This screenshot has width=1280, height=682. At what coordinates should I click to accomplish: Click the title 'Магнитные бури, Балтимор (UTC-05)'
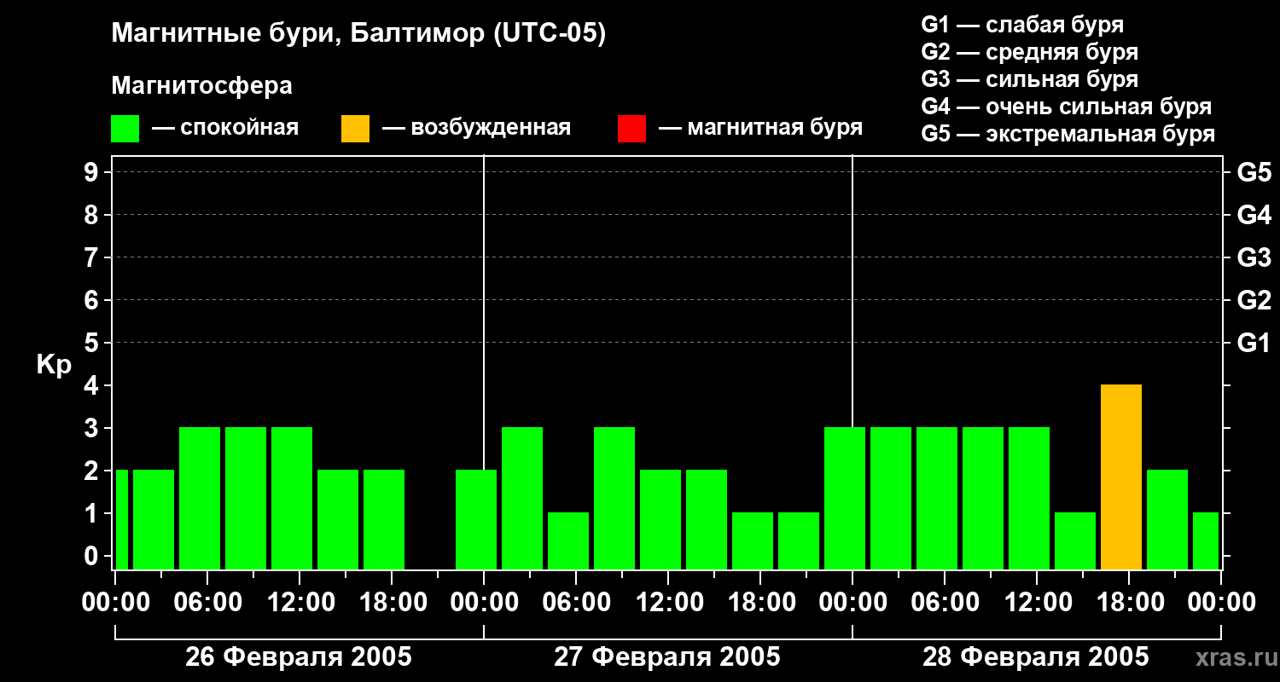point(358,34)
